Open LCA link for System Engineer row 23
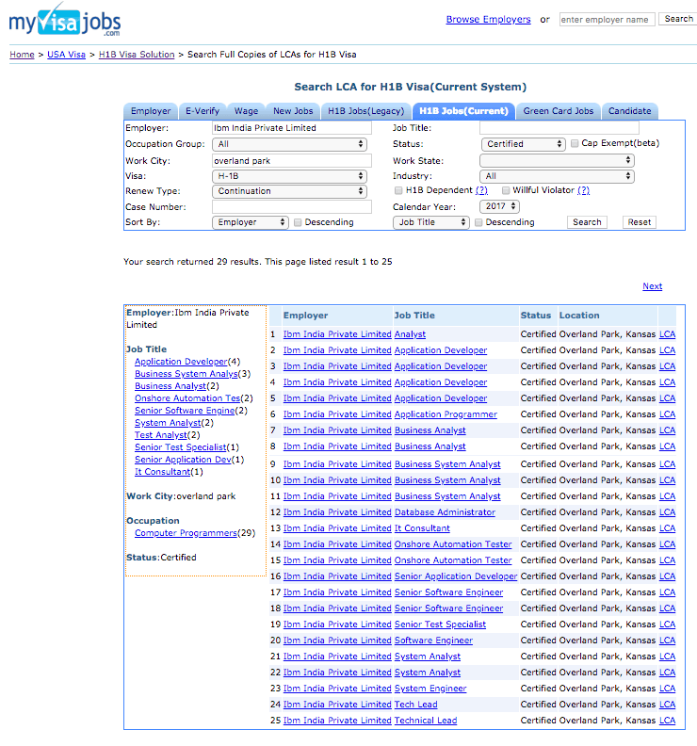This screenshot has height=746, width=697. 667,689
